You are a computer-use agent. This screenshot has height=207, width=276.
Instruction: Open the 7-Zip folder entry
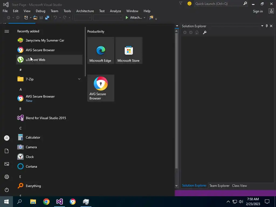tap(49, 79)
